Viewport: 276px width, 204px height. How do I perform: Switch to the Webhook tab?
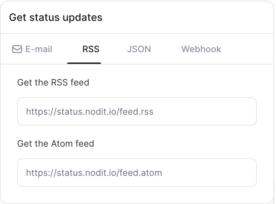click(201, 49)
